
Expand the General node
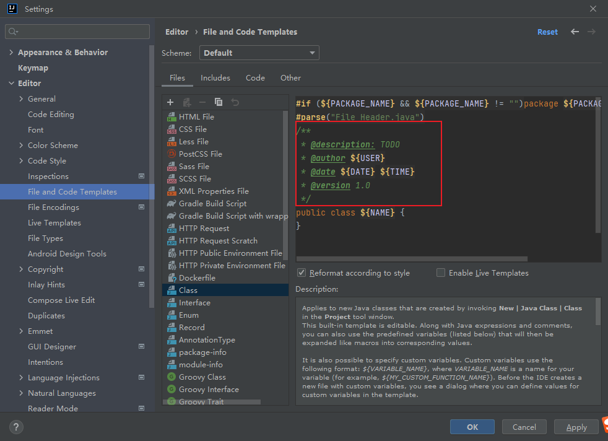(21, 99)
